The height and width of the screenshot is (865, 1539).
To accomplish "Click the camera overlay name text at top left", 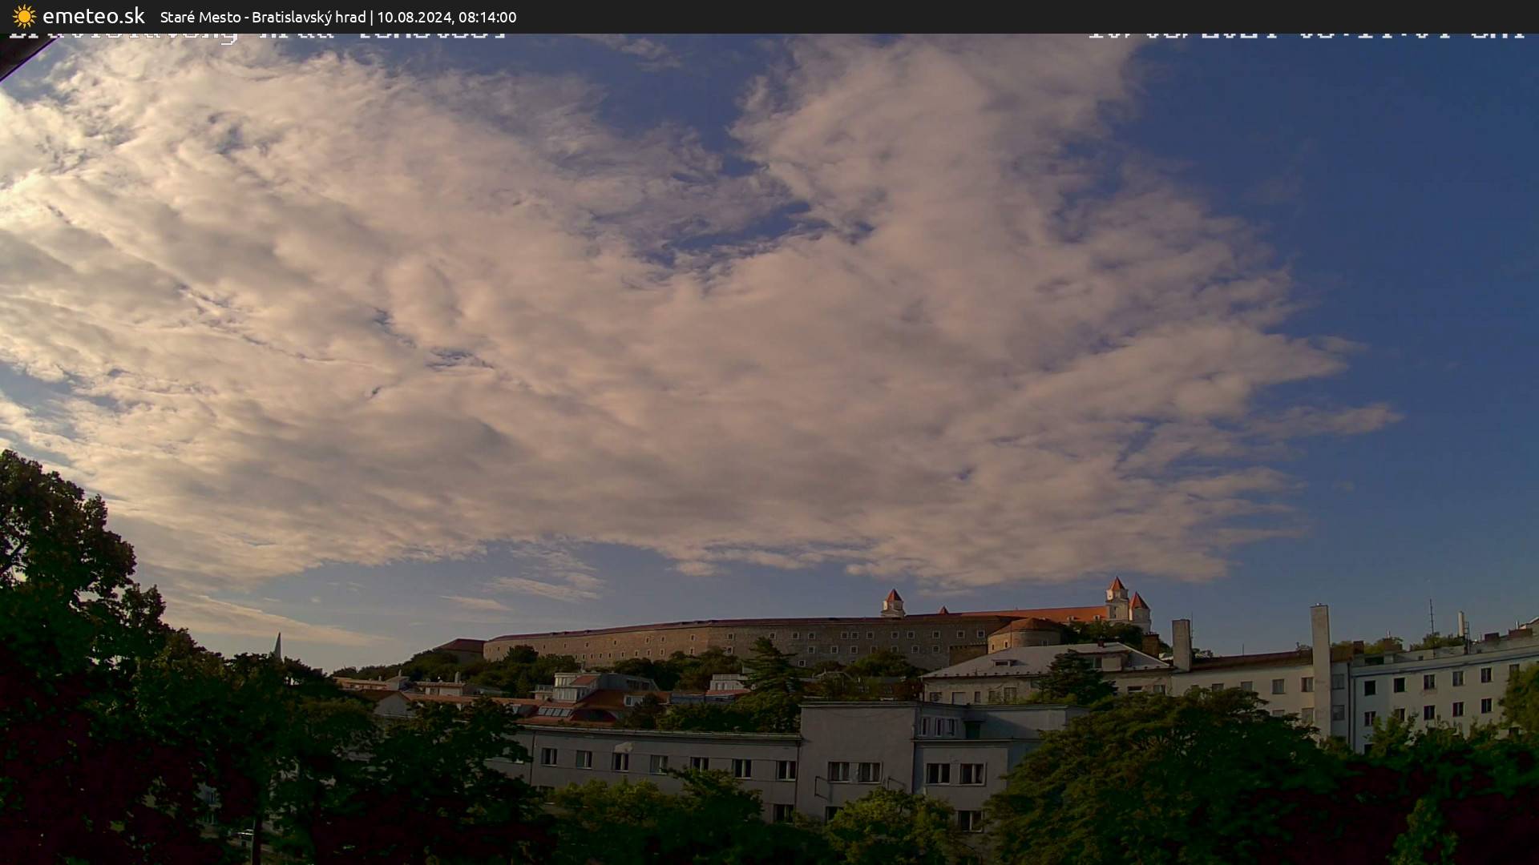I will tap(256, 35).
